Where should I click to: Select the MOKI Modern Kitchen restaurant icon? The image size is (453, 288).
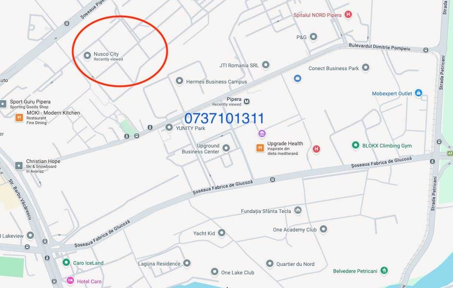point(19,117)
